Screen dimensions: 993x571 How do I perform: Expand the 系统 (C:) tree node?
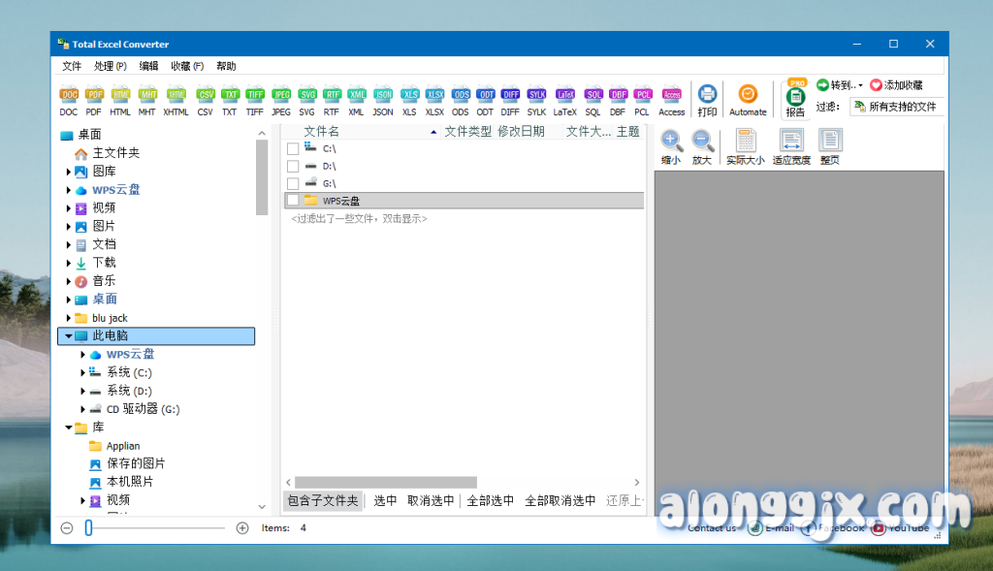[x=83, y=373]
